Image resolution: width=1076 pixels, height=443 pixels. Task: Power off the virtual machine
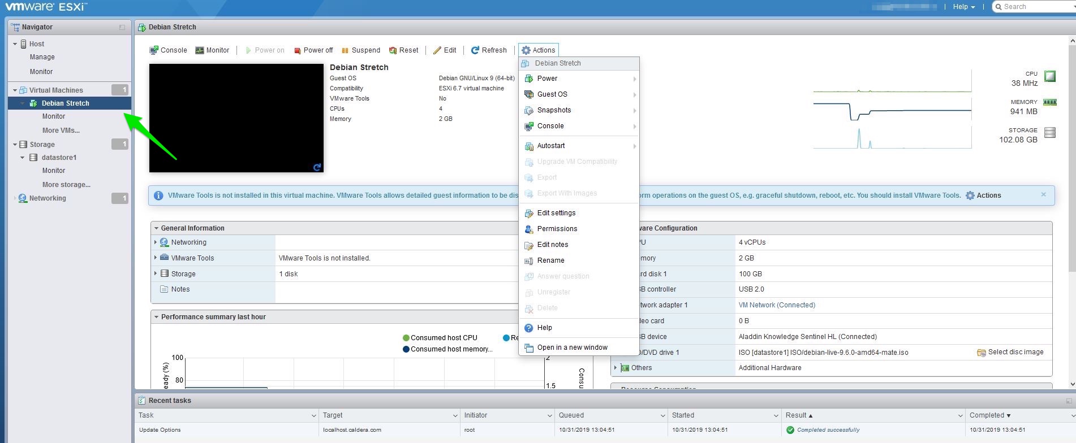tap(313, 50)
